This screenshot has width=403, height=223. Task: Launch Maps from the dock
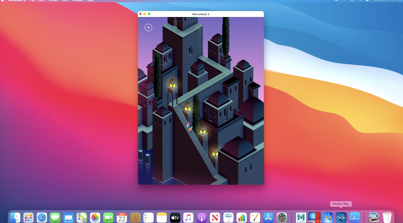click(82, 217)
